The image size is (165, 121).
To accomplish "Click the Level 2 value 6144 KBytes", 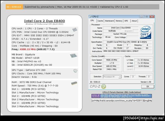I will pyautogui.click(x=143, y=66).
